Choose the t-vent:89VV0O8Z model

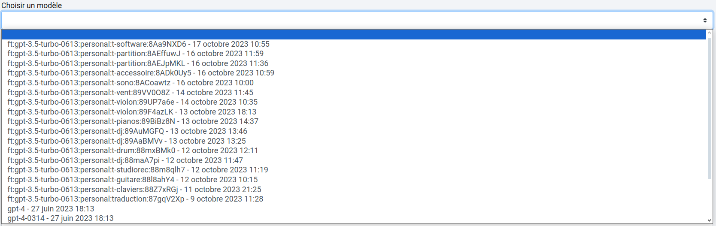tap(130, 93)
